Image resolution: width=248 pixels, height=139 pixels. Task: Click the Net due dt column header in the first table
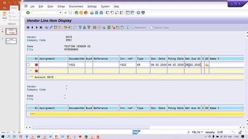coord(193,59)
